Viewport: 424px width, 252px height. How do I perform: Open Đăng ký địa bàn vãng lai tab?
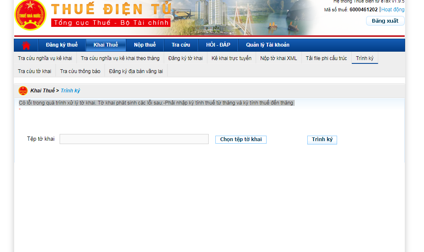tap(136, 71)
